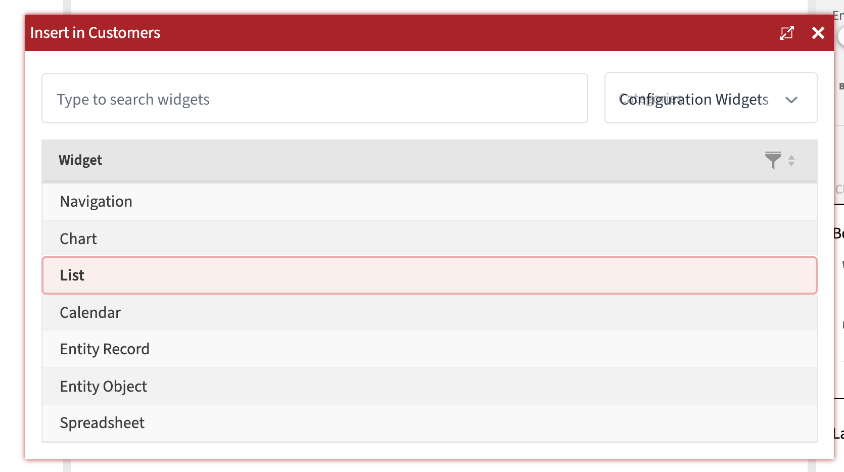Choose the Entity Record widget

pyautogui.click(x=202, y=349)
